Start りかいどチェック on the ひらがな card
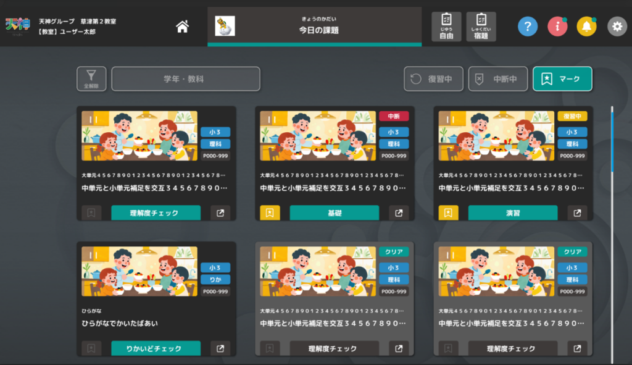Viewport: 632px width, 365px height. pos(156,348)
